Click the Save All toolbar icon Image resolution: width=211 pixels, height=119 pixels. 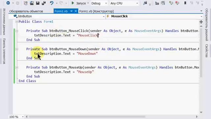pos(44,3)
